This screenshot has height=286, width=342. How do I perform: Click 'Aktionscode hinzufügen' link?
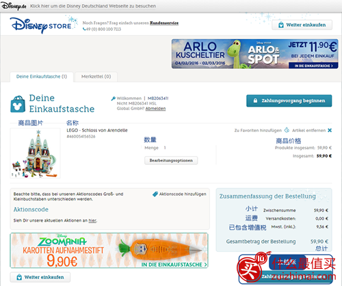pyautogui.click(x=183, y=194)
